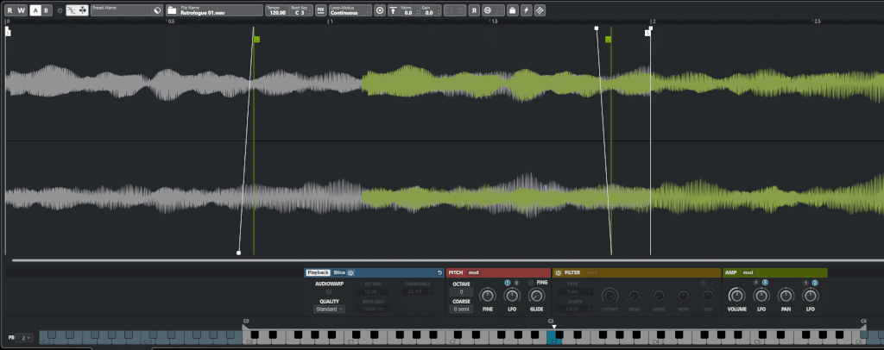This screenshot has width=884, height=350.
Task: Click the highlighted C3 root key on keyboard
Action: click(553, 338)
